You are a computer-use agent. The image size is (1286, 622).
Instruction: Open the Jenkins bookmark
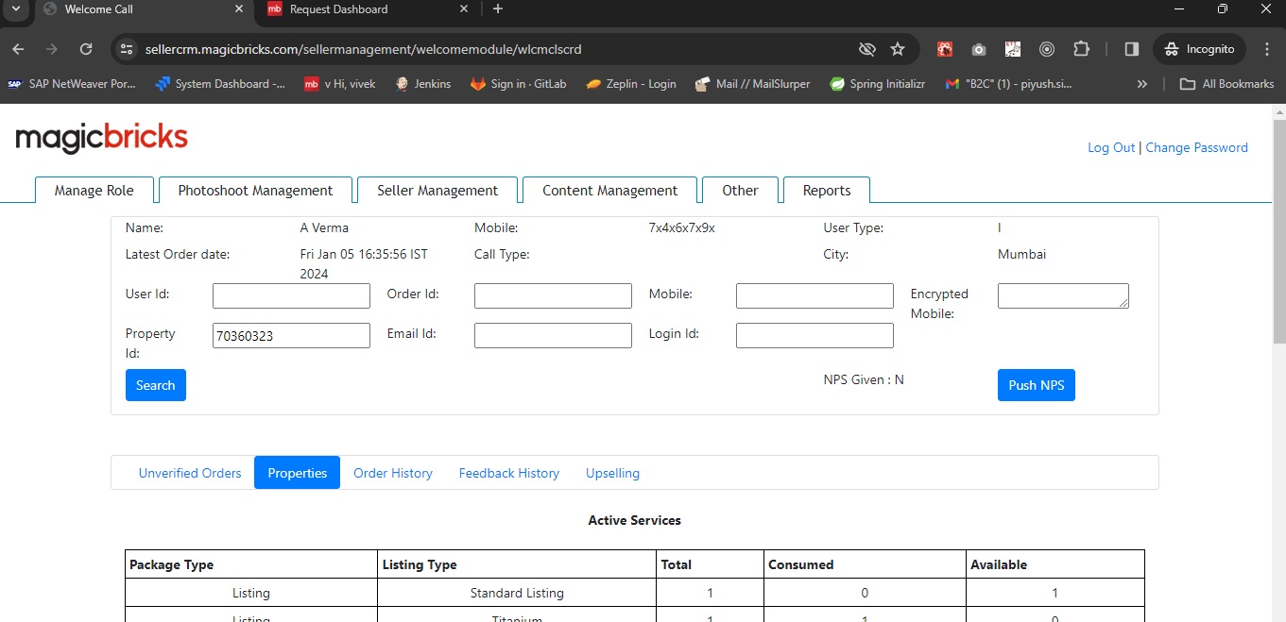pyautogui.click(x=423, y=84)
